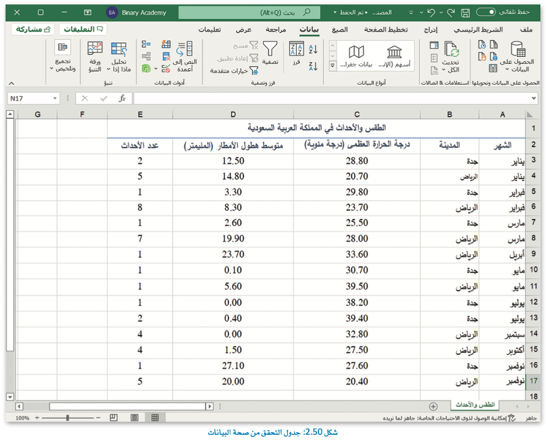
Task: Select the Geography data type (بيانات جغرافية)
Action: [356, 57]
